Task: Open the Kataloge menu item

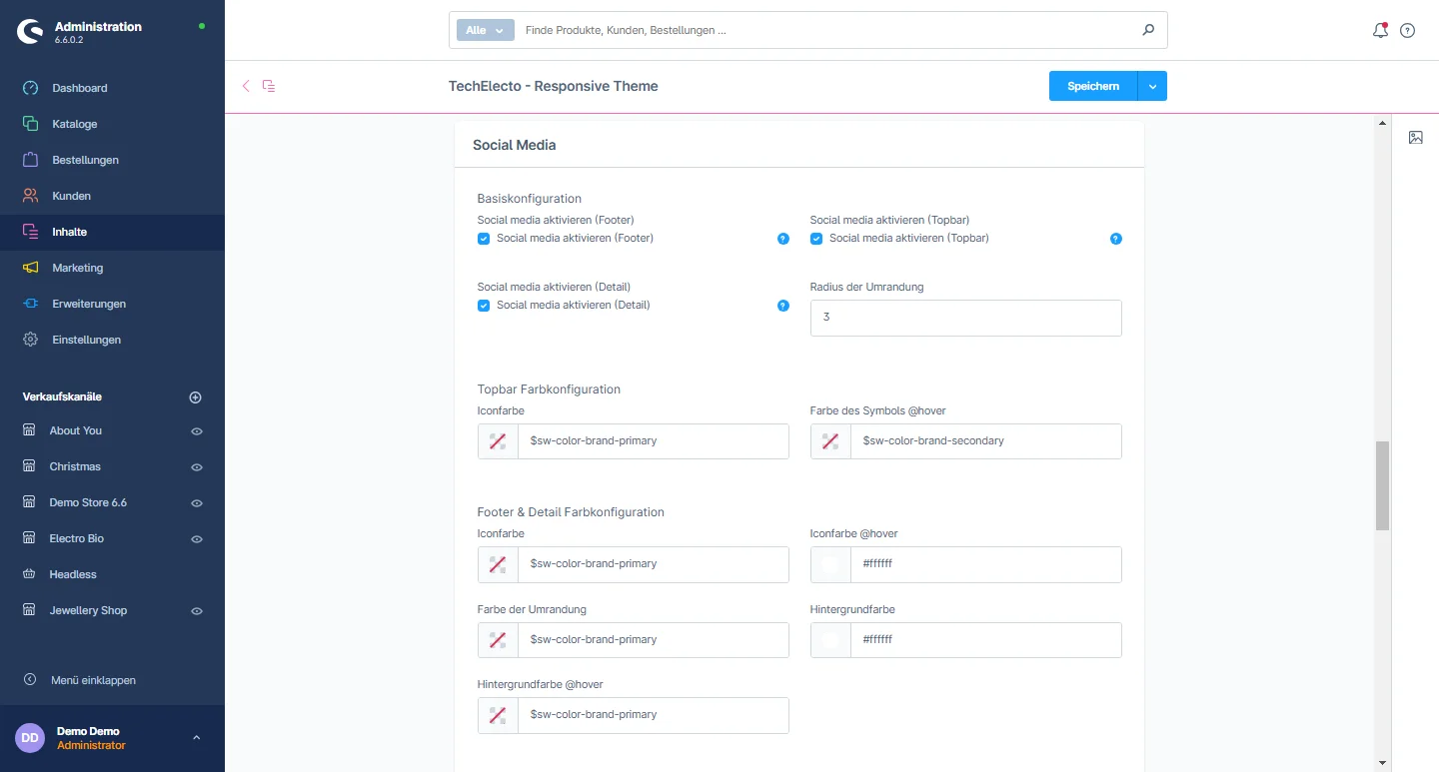Action: pos(75,124)
